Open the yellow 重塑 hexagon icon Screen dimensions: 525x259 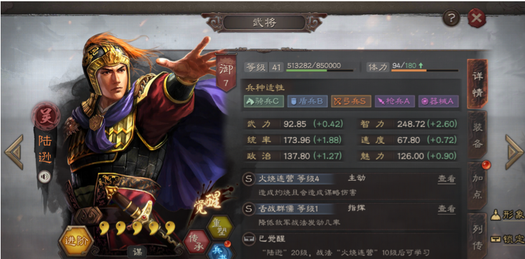click(220, 227)
